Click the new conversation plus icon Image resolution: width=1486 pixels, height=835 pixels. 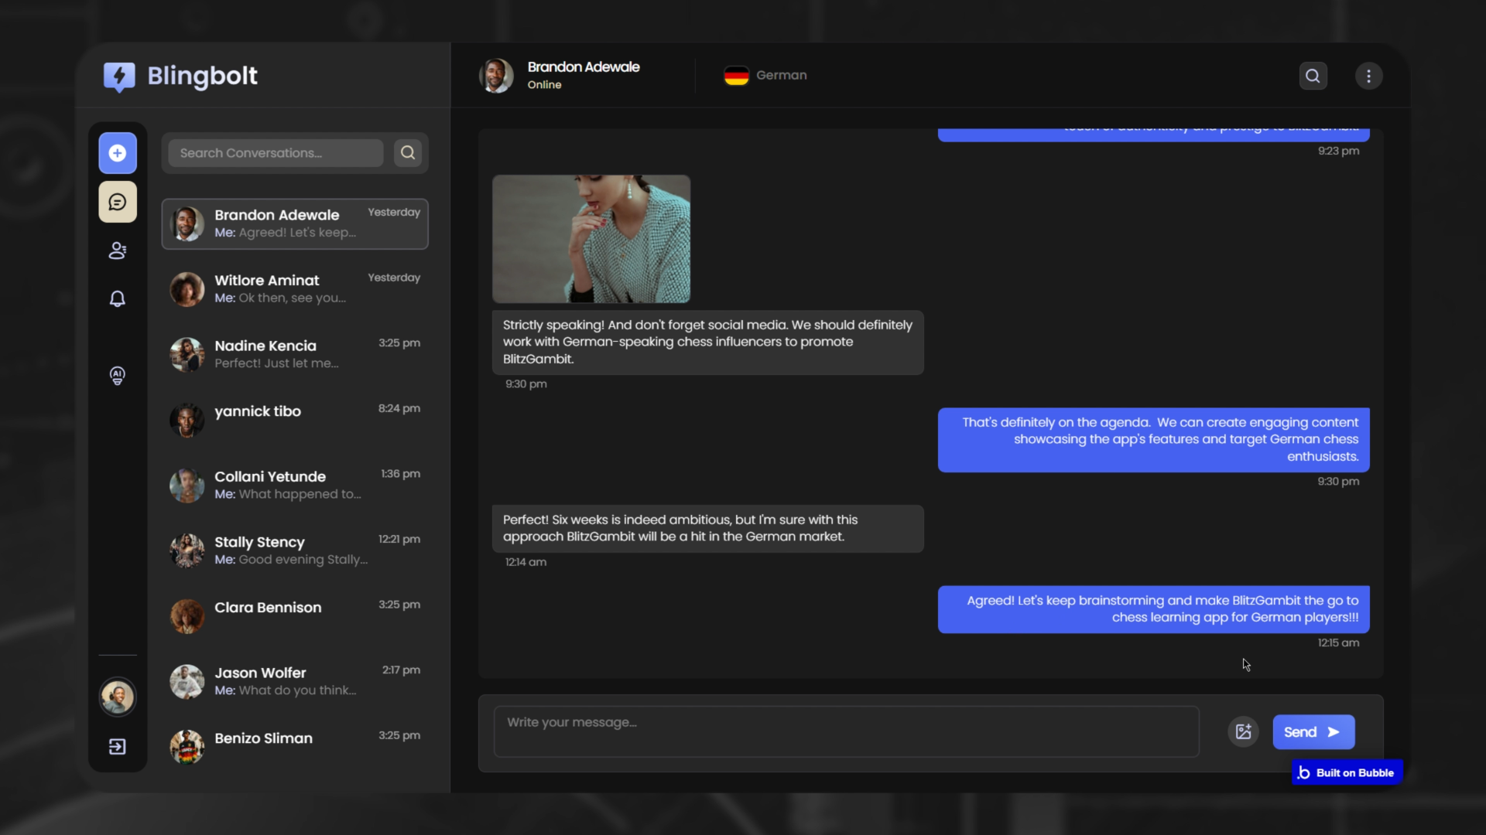118,153
